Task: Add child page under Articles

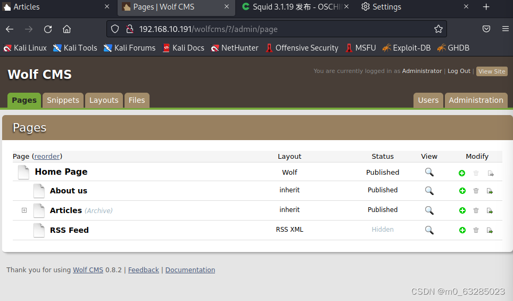Action: point(462,210)
